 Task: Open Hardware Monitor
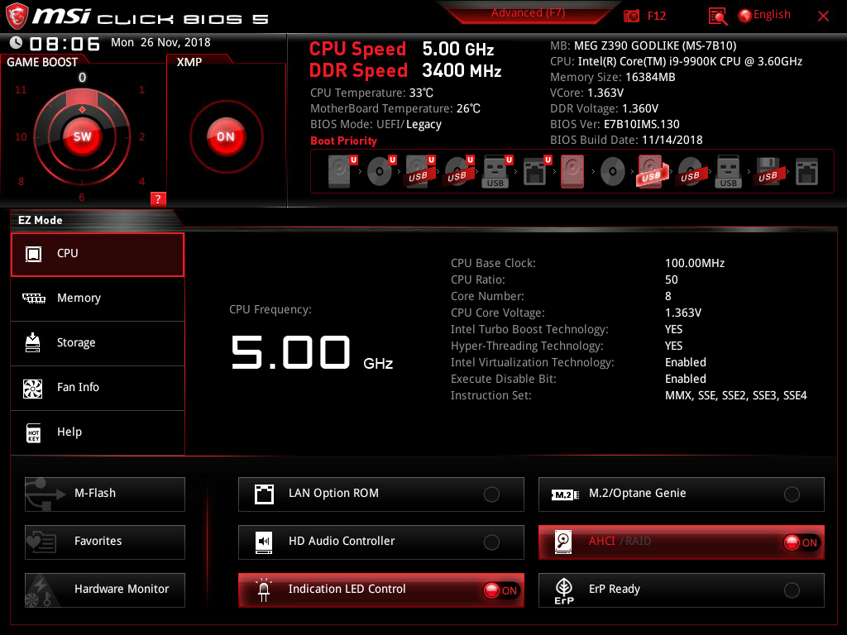105,590
